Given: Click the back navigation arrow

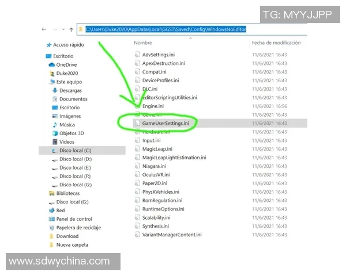Looking at the screenshot, I should click(44, 29).
